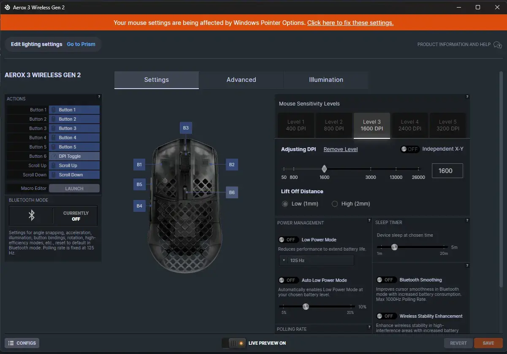Click the B1 callout on the mouse
The image size is (507, 354).
pyautogui.click(x=139, y=165)
